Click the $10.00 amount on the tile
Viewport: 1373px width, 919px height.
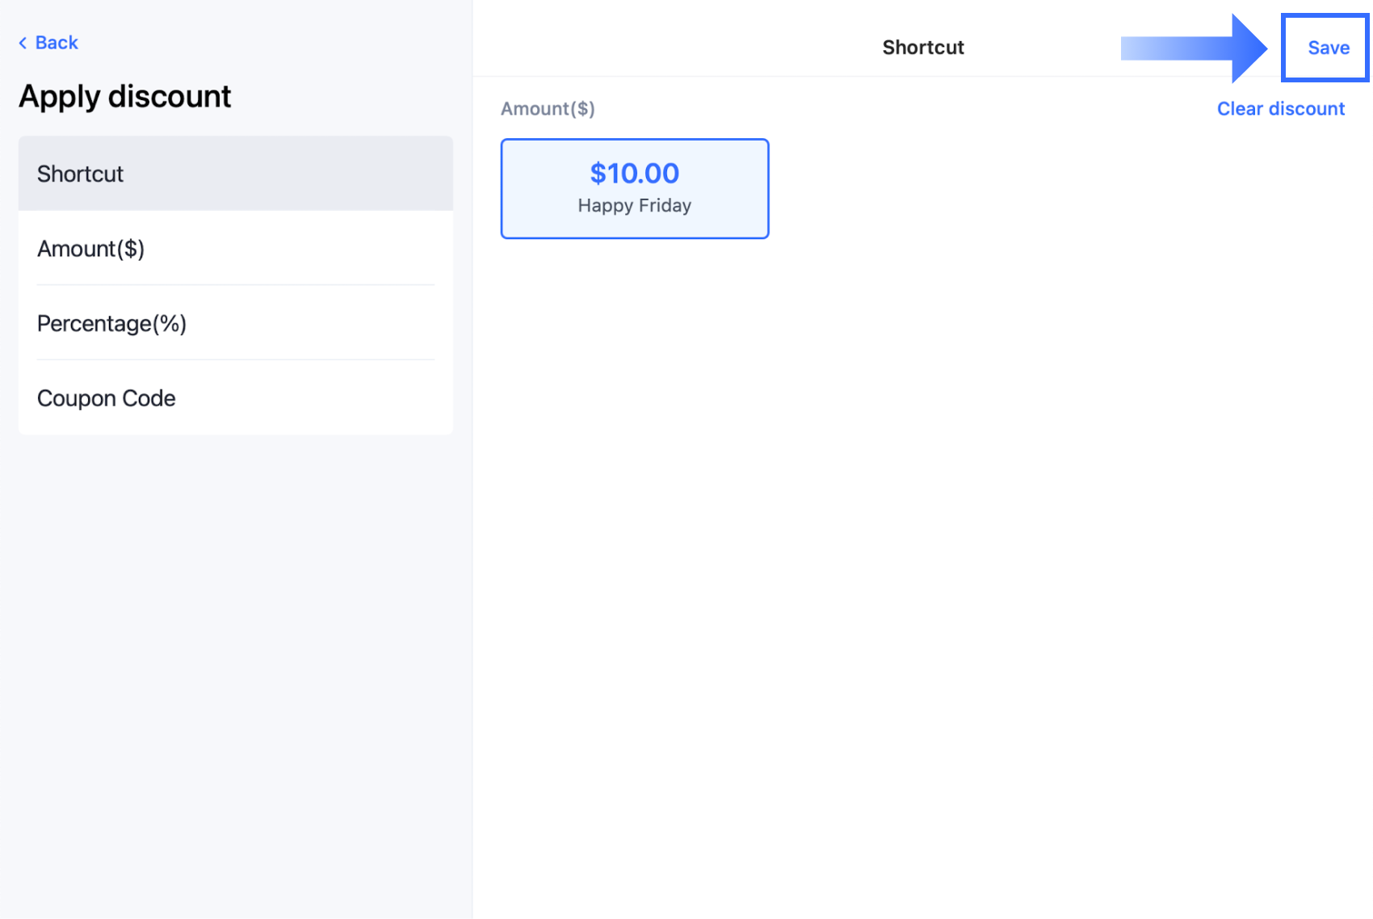coord(635,174)
